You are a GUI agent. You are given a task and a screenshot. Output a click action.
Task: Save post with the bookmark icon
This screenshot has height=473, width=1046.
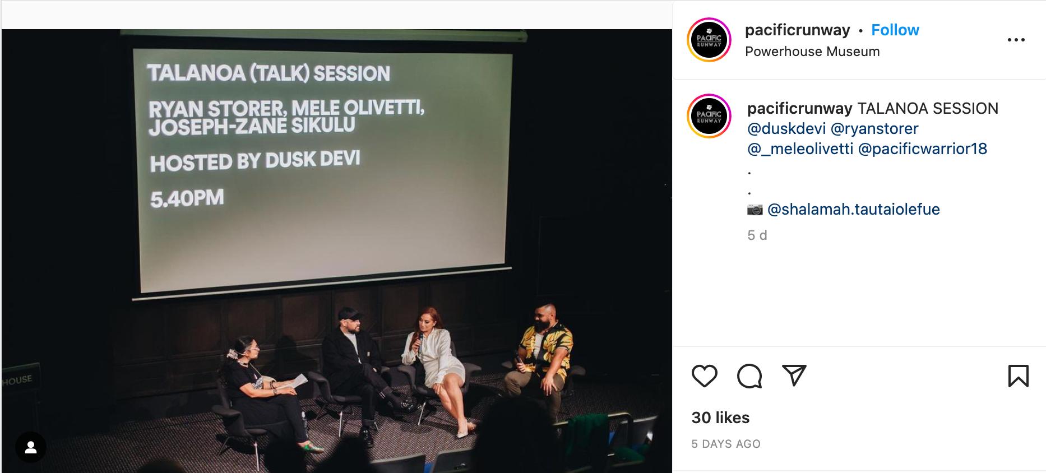coord(1018,375)
